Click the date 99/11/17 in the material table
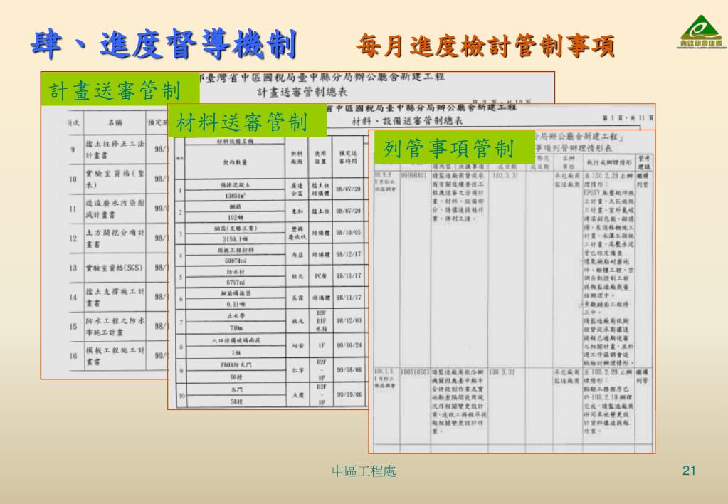 coord(349,276)
